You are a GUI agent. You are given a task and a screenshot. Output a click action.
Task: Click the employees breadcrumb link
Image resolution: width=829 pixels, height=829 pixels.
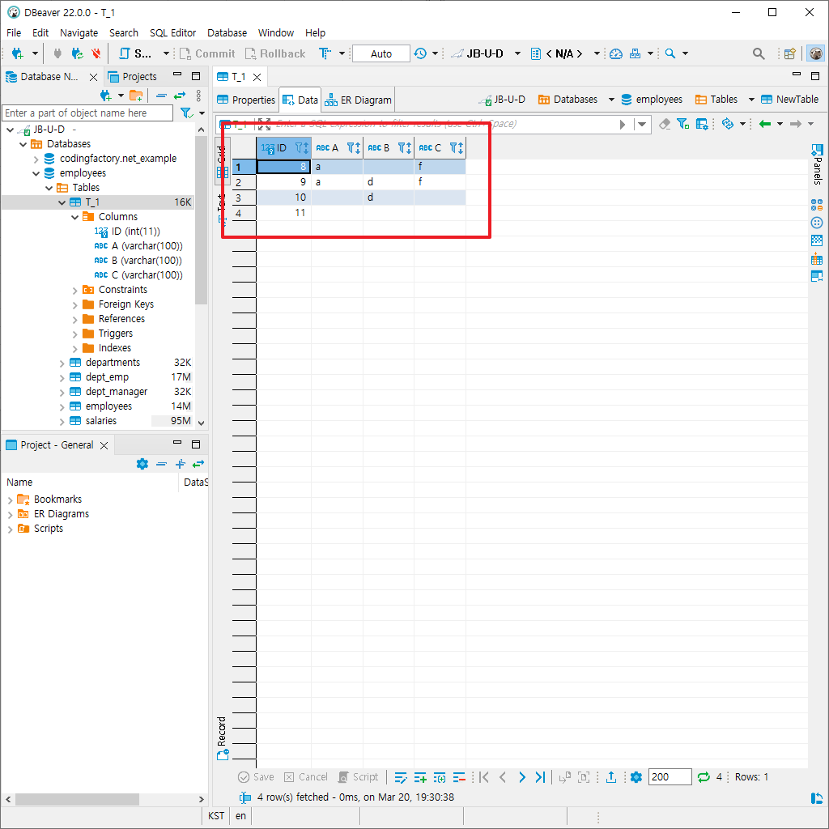(652, 100)
